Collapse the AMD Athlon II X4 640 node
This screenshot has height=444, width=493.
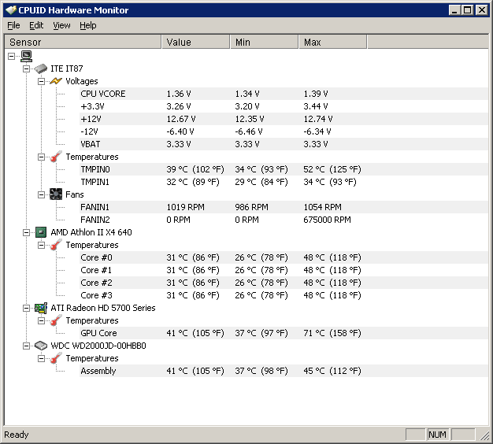[26, 232]
